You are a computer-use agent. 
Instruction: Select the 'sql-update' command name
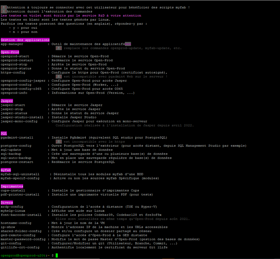pyautogui.click(x=11, y=150)
